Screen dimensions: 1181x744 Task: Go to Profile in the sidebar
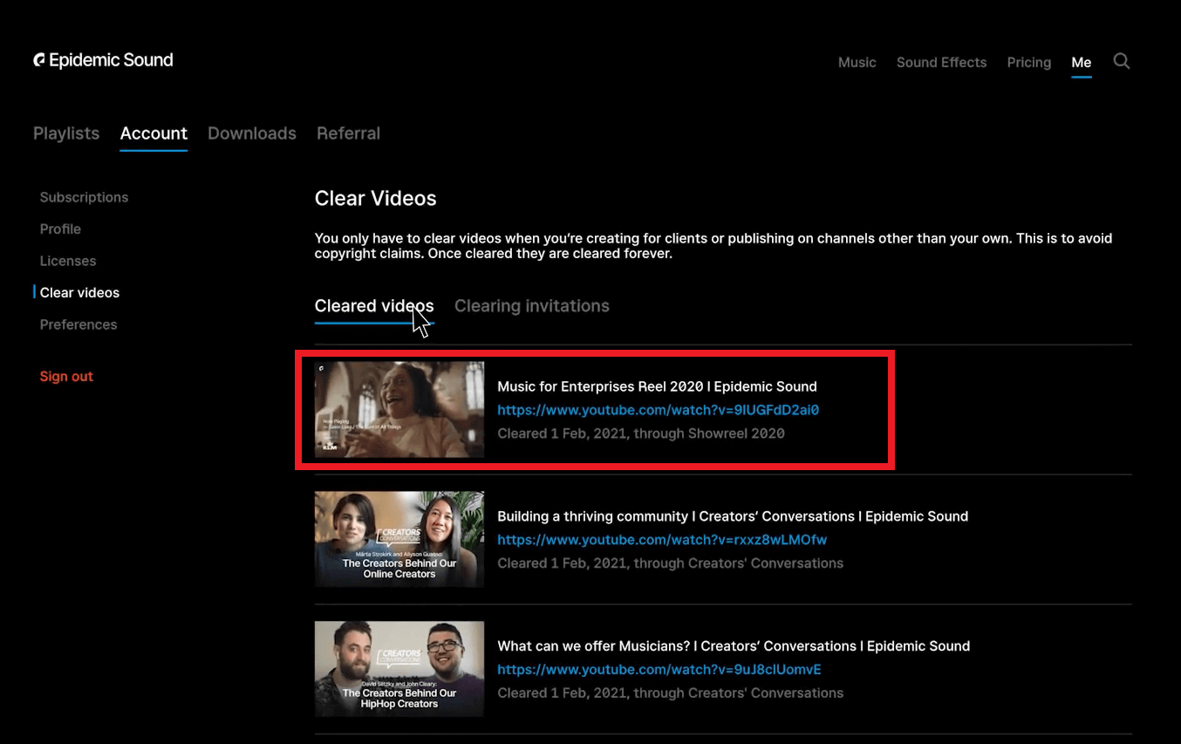60,229
